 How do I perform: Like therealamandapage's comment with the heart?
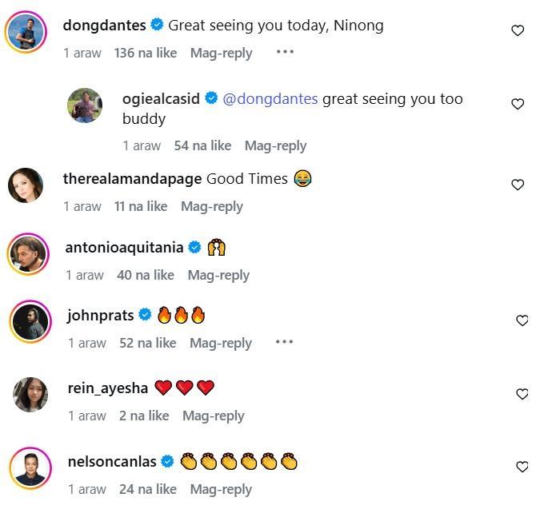click(518, 185)
